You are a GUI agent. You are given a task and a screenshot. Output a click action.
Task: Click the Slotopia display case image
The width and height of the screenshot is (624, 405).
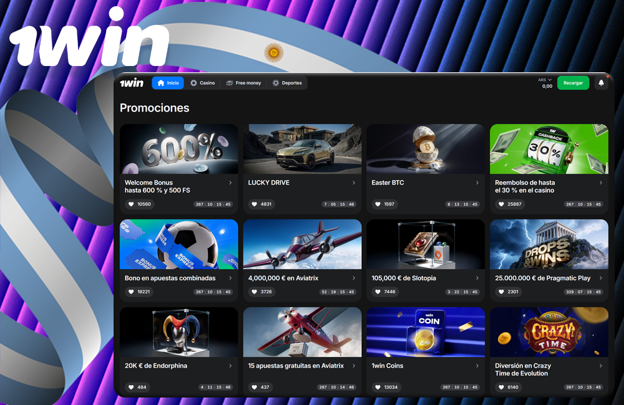(x=426, y=244)
